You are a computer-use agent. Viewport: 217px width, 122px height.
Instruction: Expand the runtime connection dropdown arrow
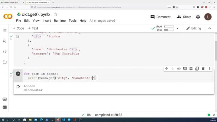[x=177, y=28]
